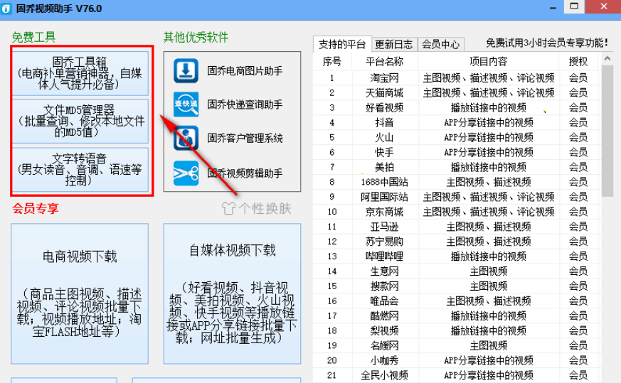Open 固乔电商图片助手 text link
621x383 pixels.
(x=245, y=71)
